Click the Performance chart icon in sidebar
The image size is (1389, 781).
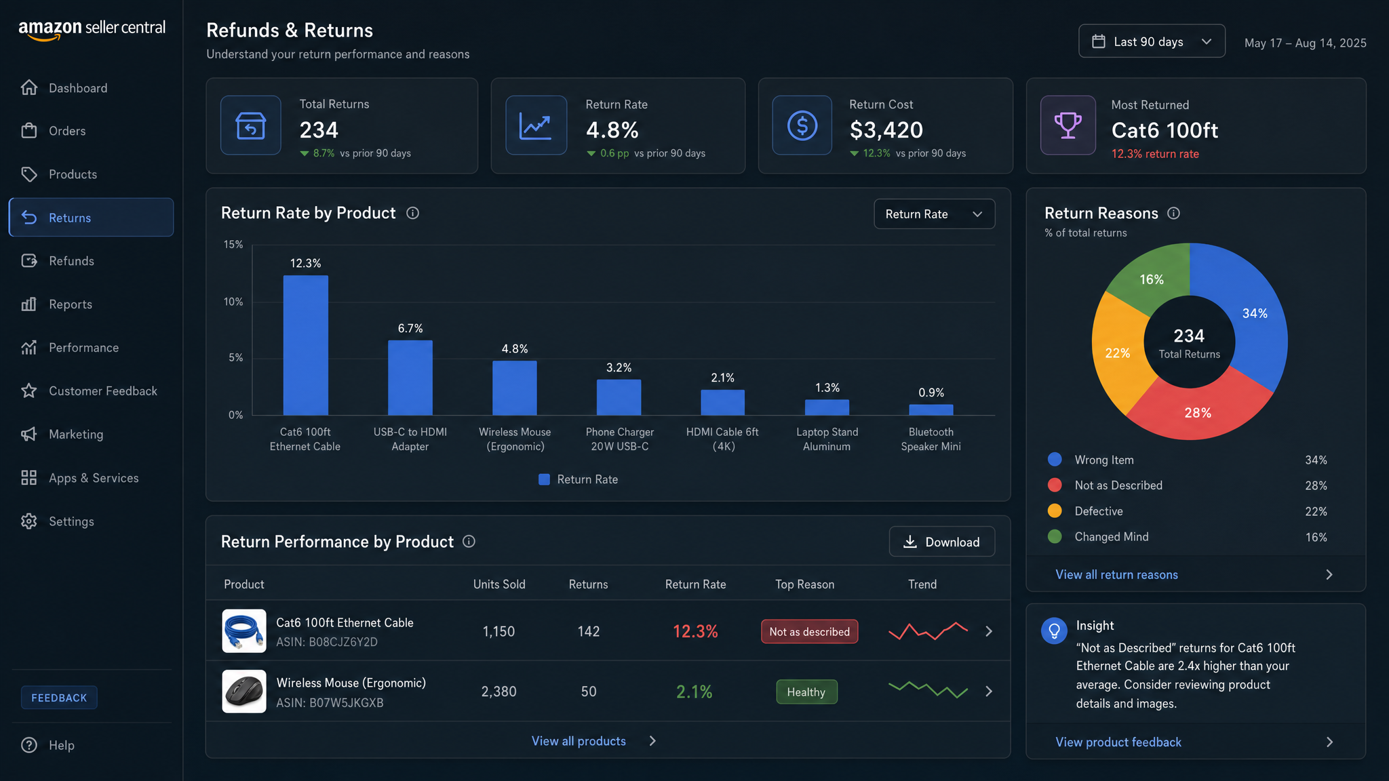point(29,348)
